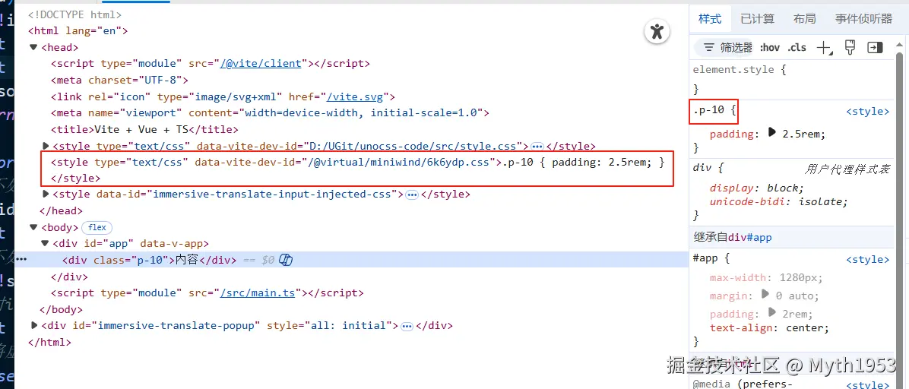The image size is (909, 389).
Task: Click the div#app link in 继承自 header
Action: pos(750,237)
